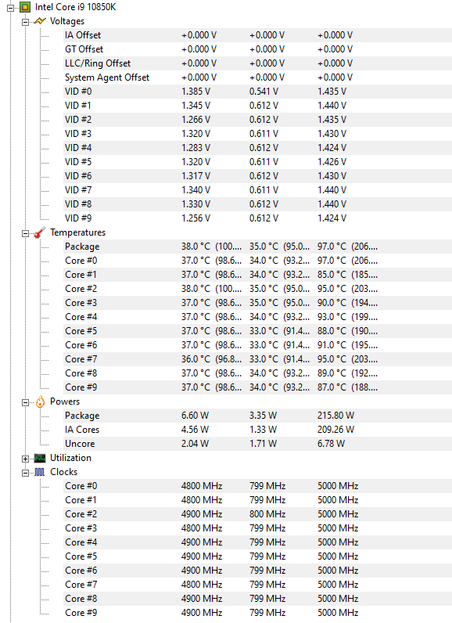Select the System Agent Offset row
The height and width of the screenshot is (623, 452).
click(257, 77)
